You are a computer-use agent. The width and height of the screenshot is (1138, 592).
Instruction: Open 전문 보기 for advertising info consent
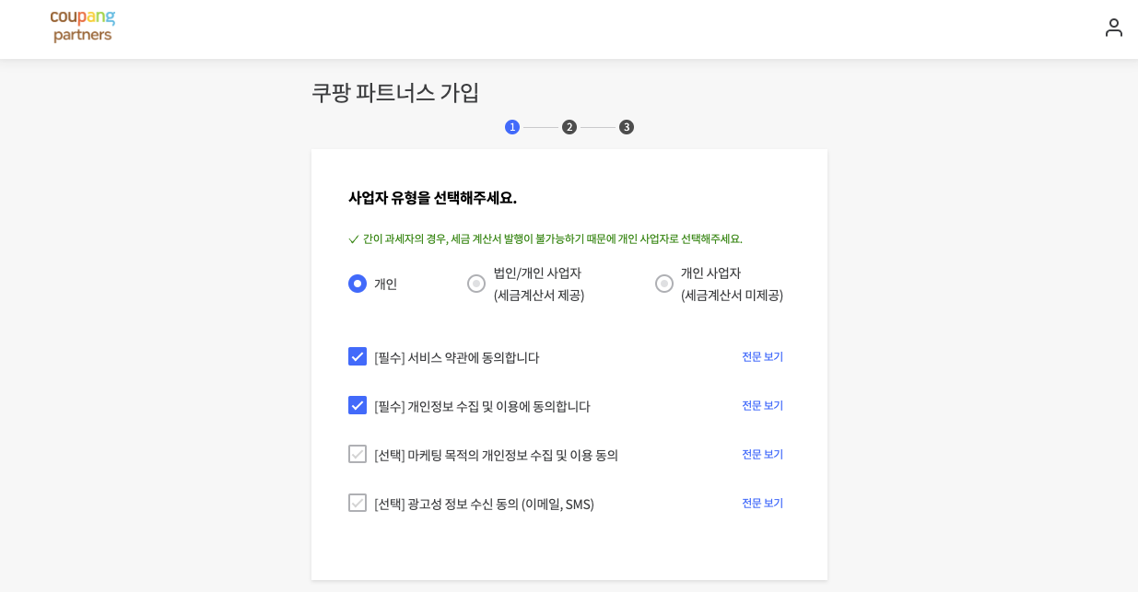point(762,503)
